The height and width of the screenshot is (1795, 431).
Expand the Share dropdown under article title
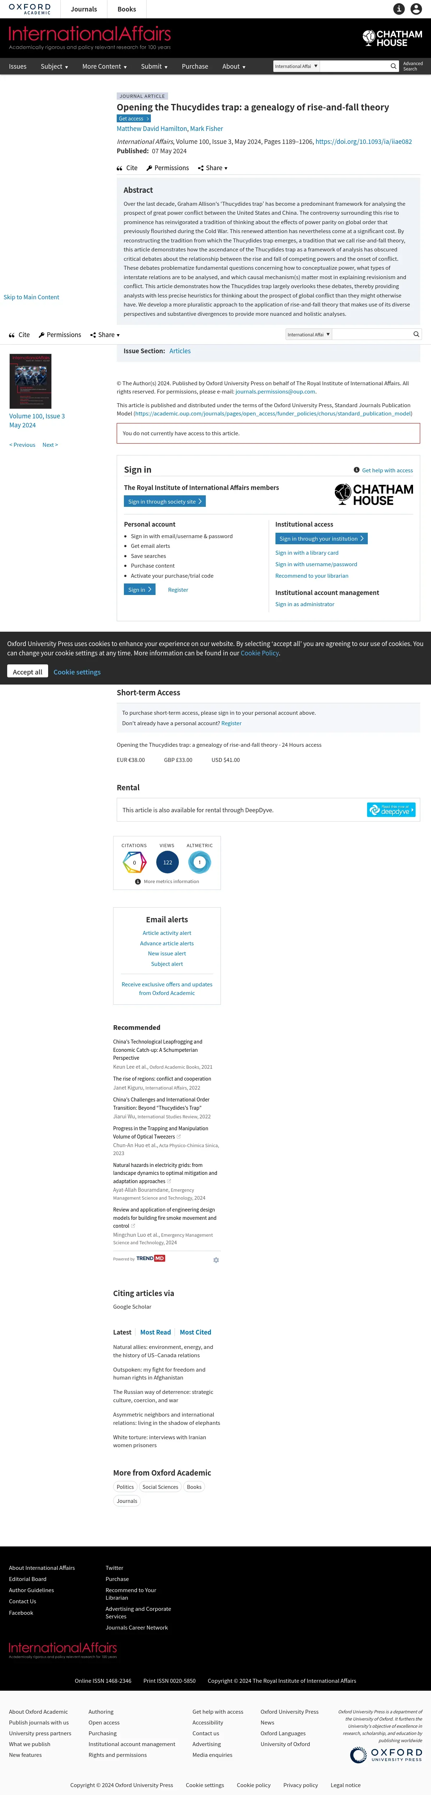213,168
